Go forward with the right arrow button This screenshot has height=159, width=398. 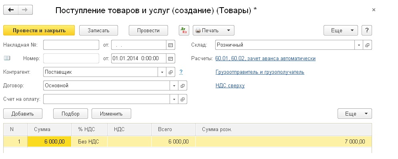25,10
